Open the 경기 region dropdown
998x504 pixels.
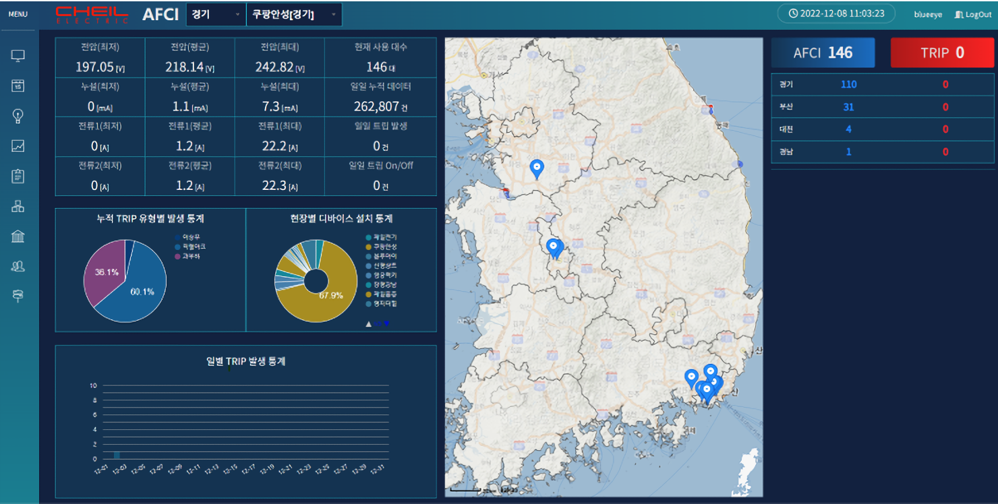coord(216,14)
